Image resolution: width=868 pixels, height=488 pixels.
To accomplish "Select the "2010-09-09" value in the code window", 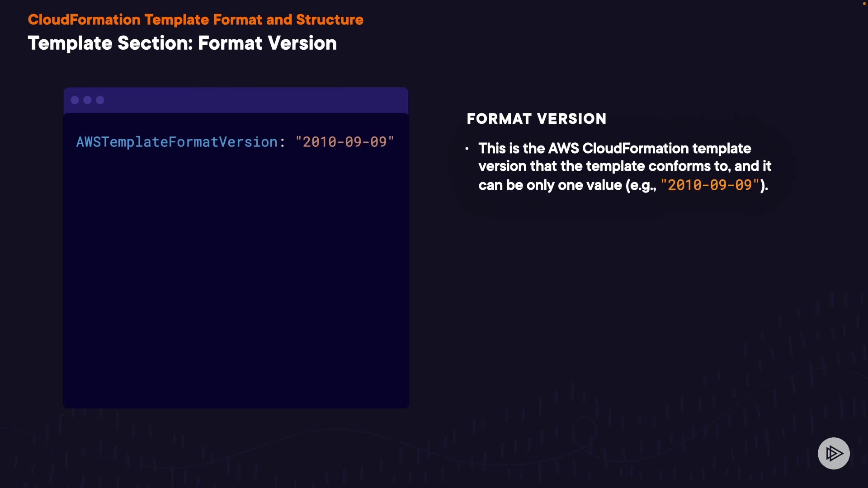I will (x=344, y=142).
